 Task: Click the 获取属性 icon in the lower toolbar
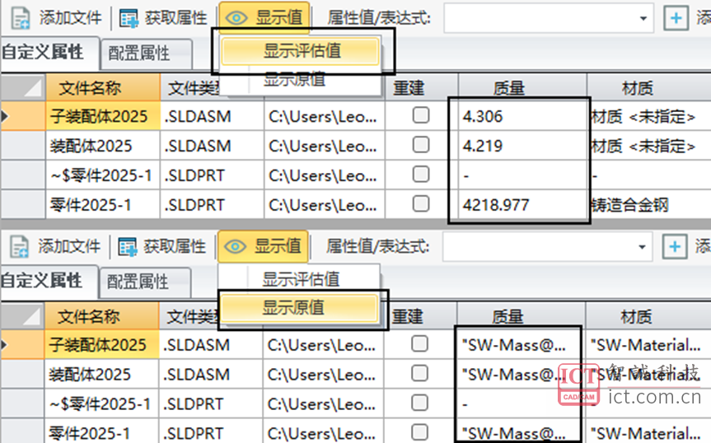[128, 245]
